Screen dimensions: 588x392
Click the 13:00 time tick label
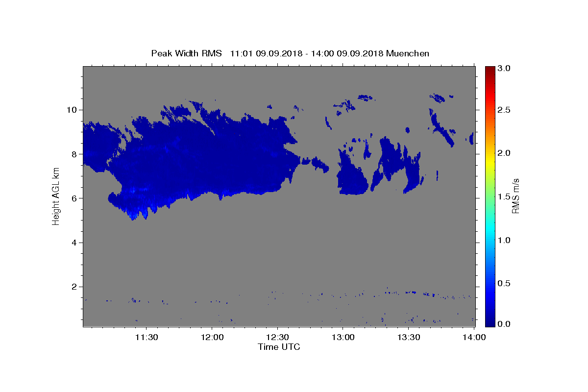click(x=343, y=337)
